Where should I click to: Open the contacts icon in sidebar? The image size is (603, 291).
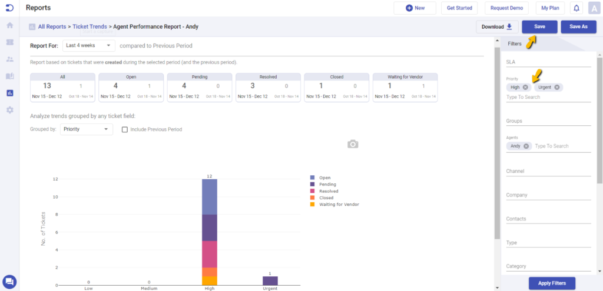(x=9, y=59)
